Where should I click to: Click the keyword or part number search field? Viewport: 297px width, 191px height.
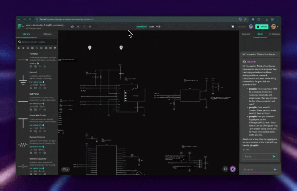(x=37, y=42)
